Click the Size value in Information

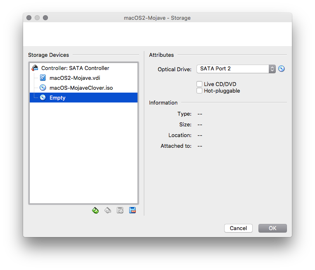tap(200, 125)
